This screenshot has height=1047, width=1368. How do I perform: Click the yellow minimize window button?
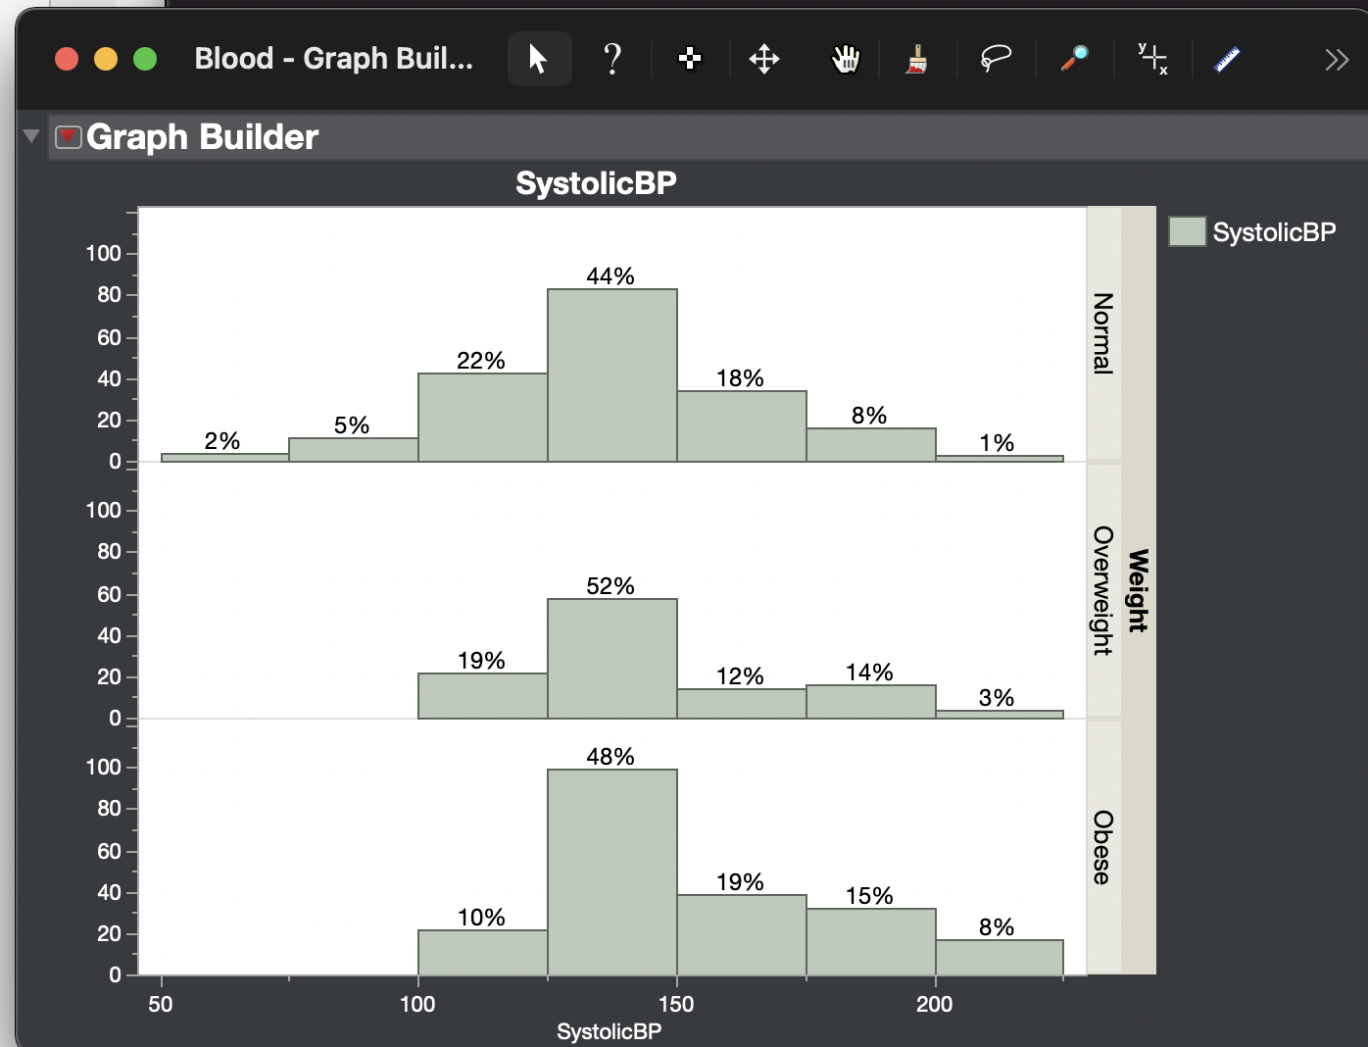[x=106, y=59]
